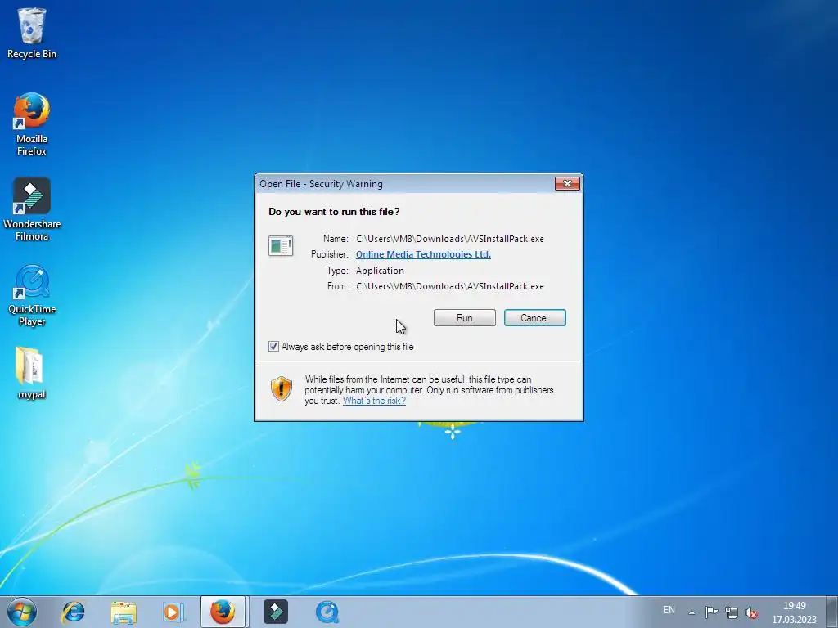838x628 pixels.
Task: Click the muted volume tray icon
Action: pyautogui.click(x=751, y=612)
